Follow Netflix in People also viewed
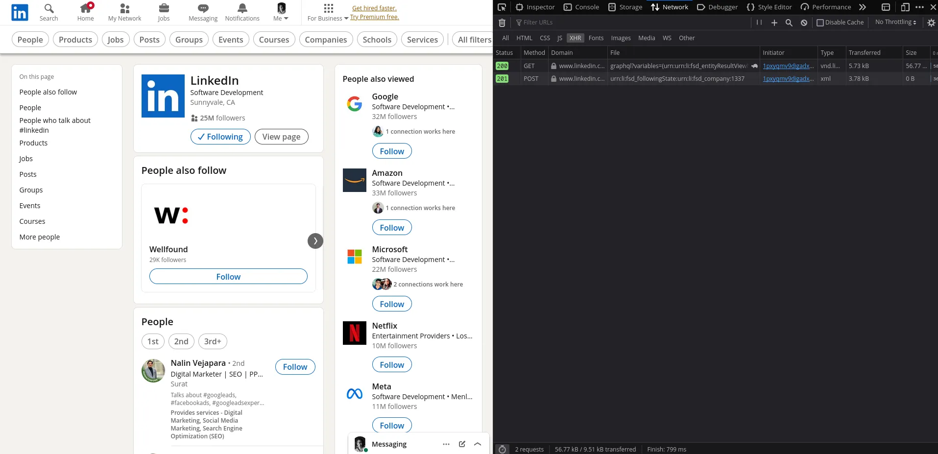Image resolution: width=938 pixels, height=454 pixels. tap(392, 365)
